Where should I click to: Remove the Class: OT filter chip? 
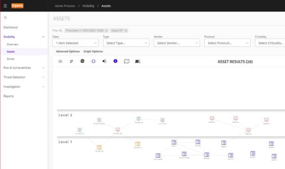[x=126, y=30]
